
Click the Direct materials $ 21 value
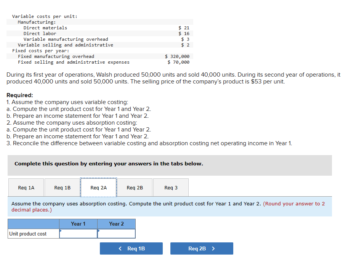pos(184,28)
